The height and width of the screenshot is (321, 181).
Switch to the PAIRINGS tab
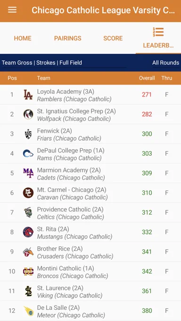(68, 38)
